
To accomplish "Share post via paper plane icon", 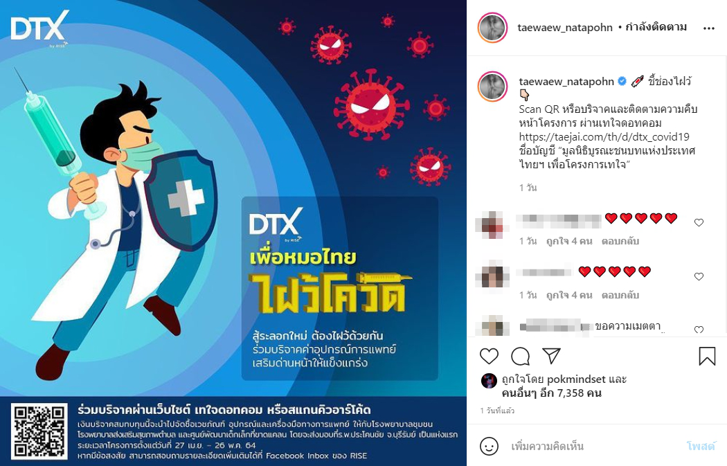I will point(552,356).
